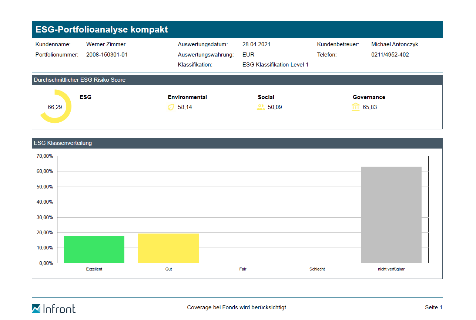Click the Infront logo in footer
This screenshot has width=476, height=320.
tap(54, 308)
